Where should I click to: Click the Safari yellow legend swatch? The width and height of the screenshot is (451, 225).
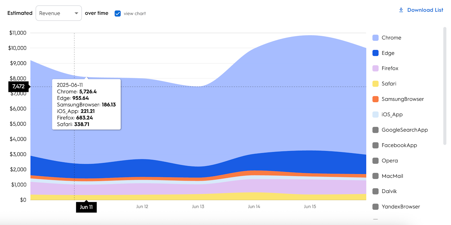376,84
